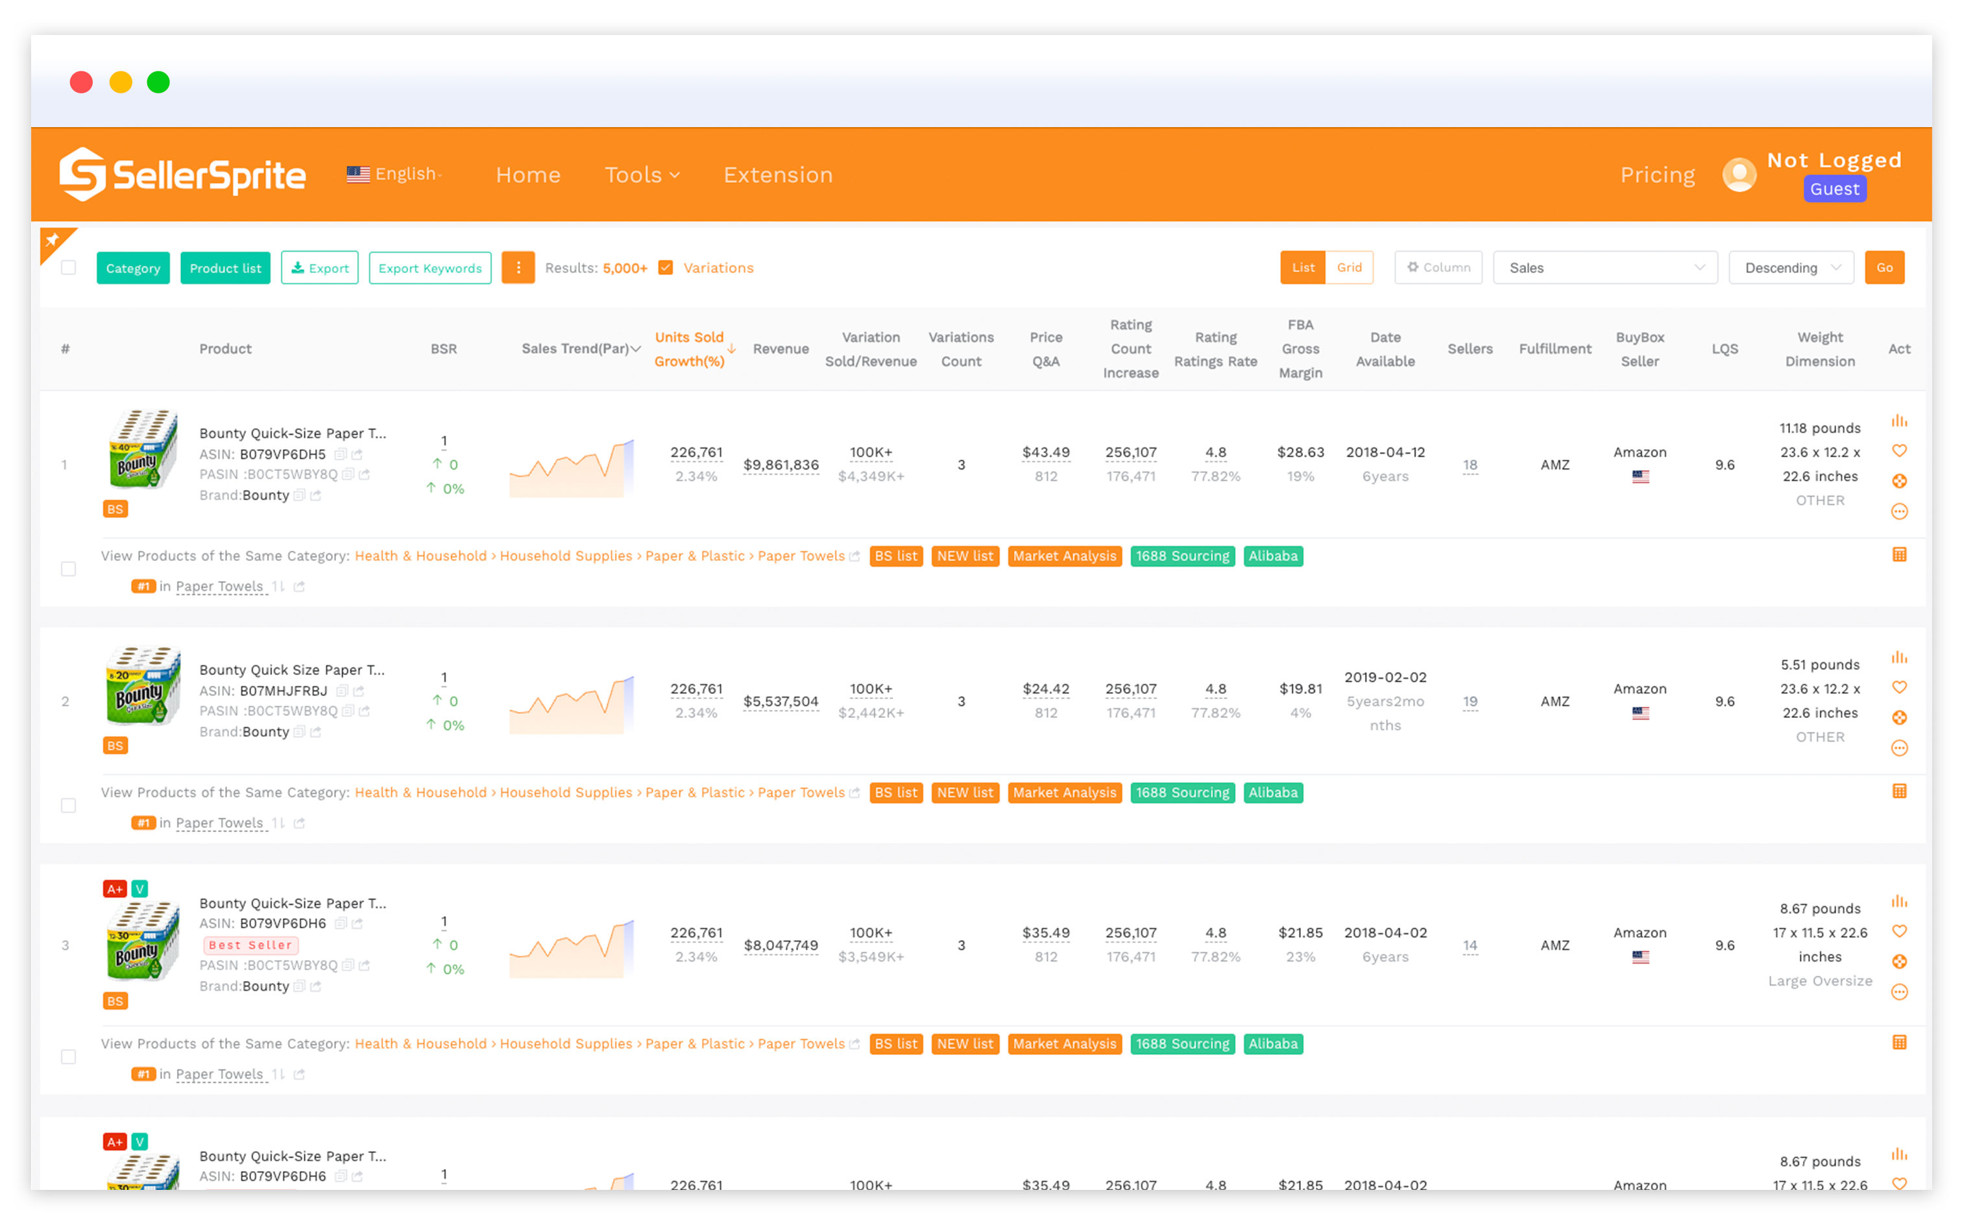The image size is (1962, 1221).
Task: Click NEW list tag in row 3
Action: coord(965,1043)
